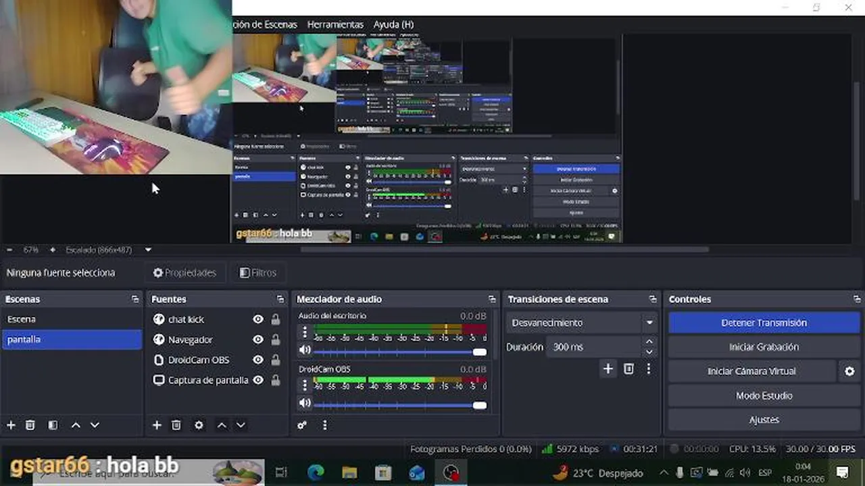Open DroidCam OBS mixer options dots

pyautogui.click(x=305, y=385)
